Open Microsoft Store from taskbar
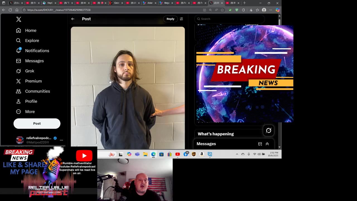357x201 pixels. (161, 154)
